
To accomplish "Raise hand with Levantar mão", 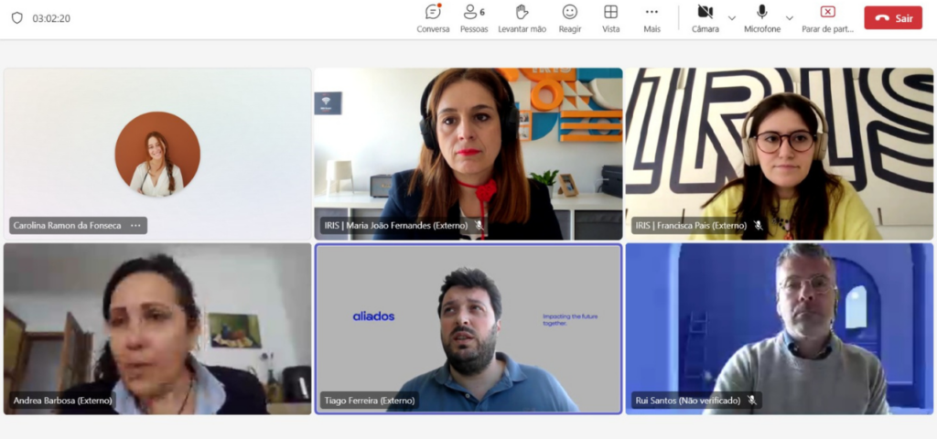I will pyautogui.click(x=522, y=17).
